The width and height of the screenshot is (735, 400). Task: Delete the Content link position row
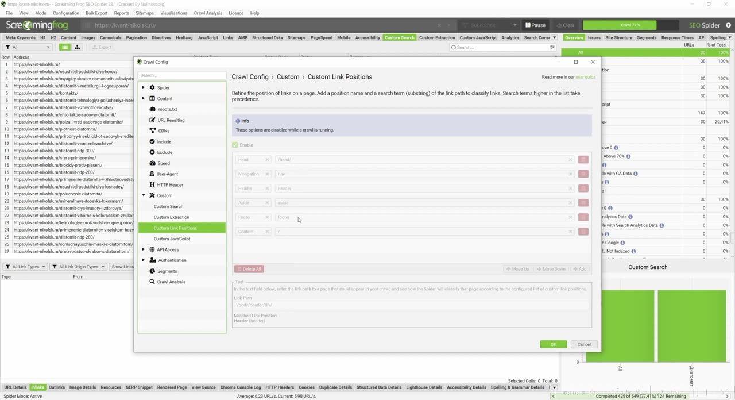pyautogui.click(x=583, y=232)
